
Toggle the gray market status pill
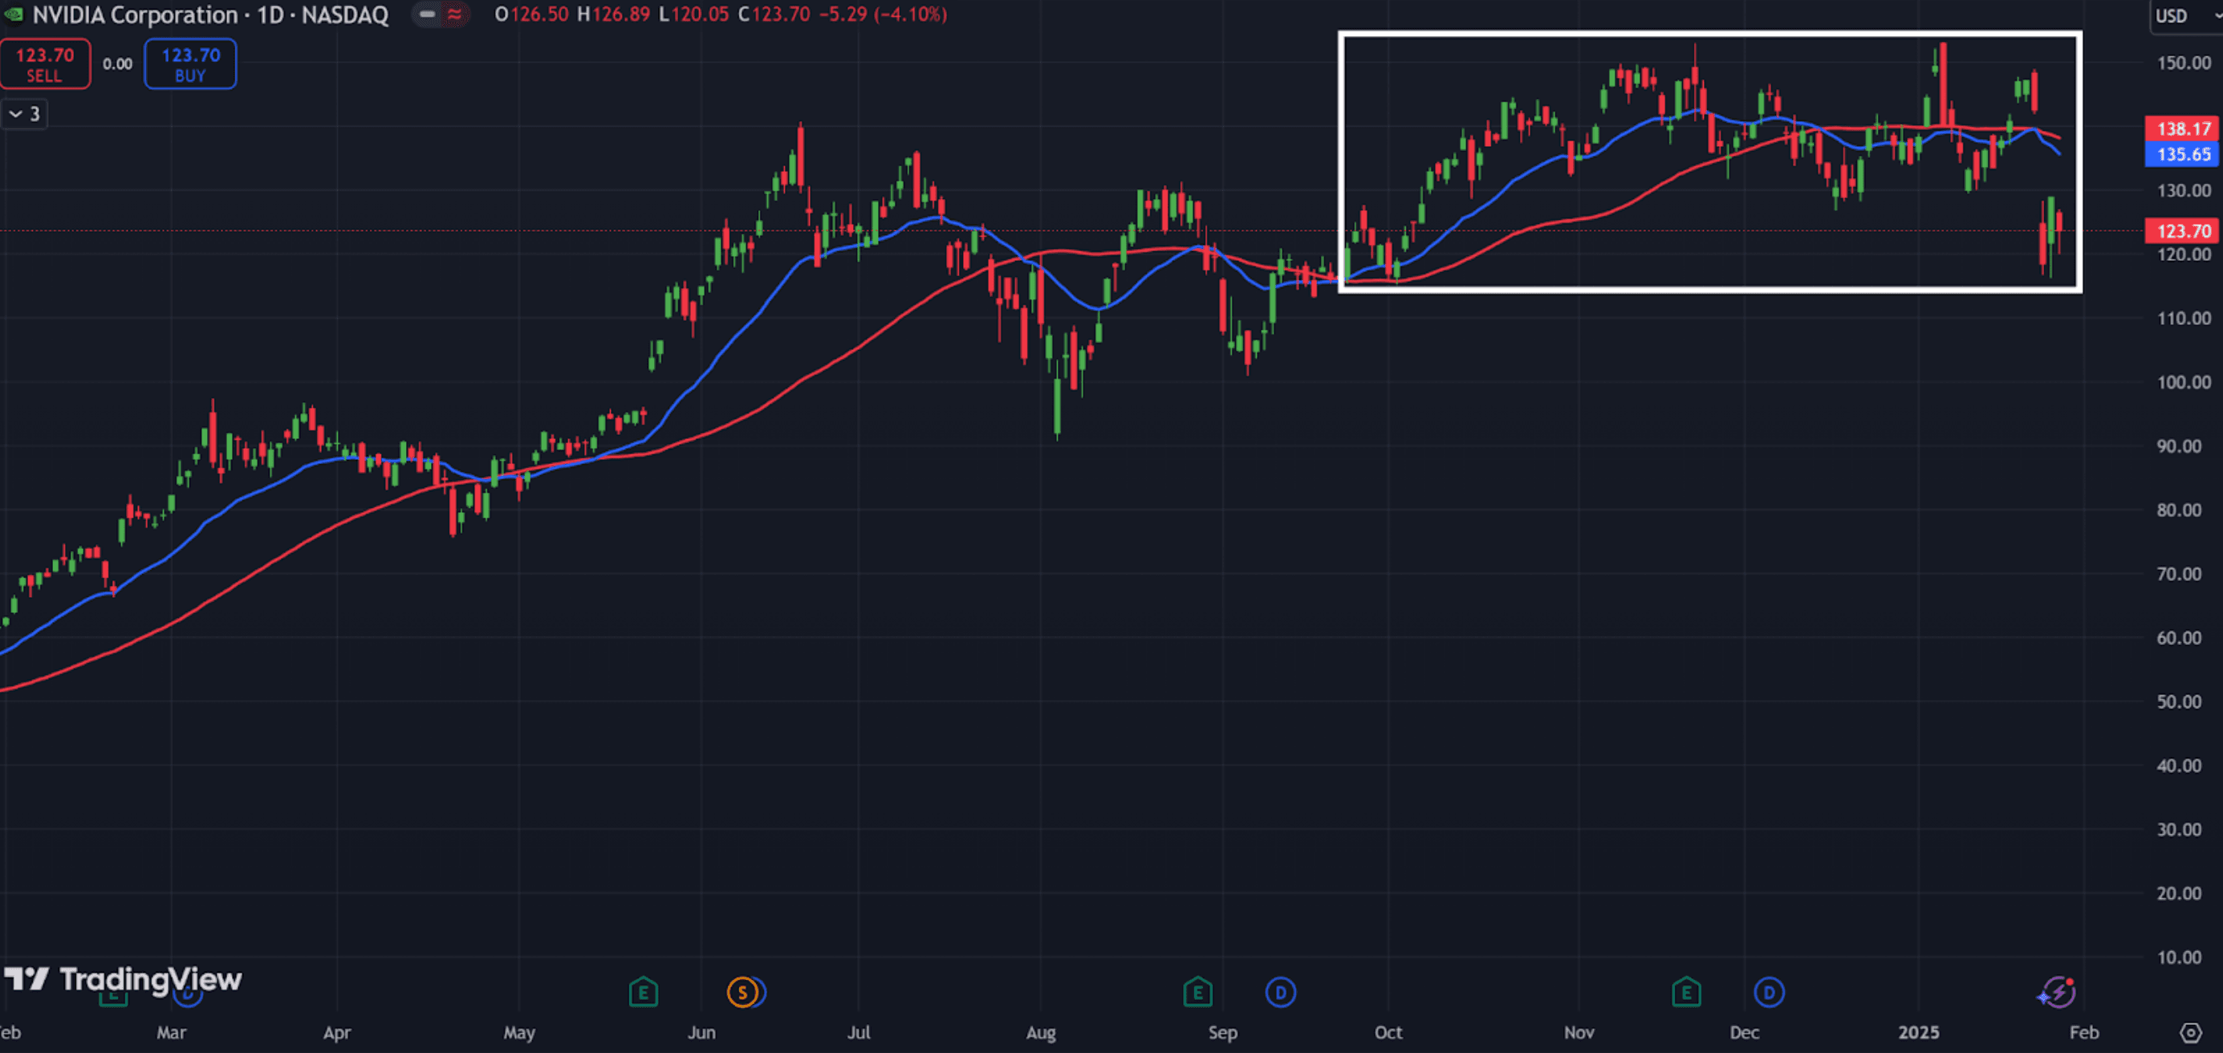(426, 14)
